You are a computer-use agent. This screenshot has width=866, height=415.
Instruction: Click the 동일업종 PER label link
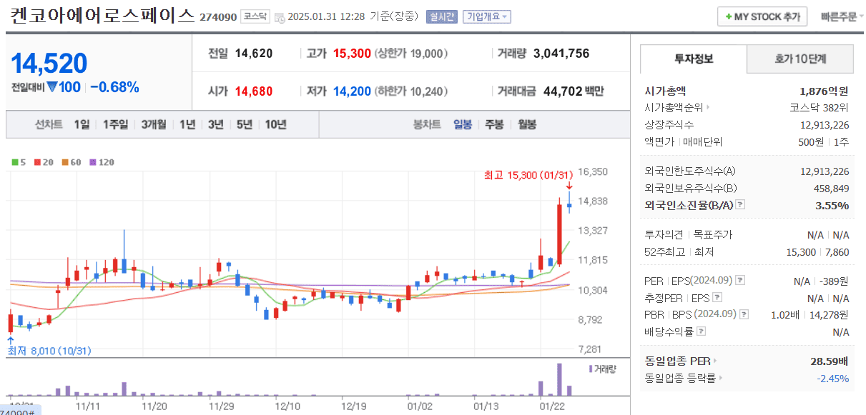coord(678,361)
